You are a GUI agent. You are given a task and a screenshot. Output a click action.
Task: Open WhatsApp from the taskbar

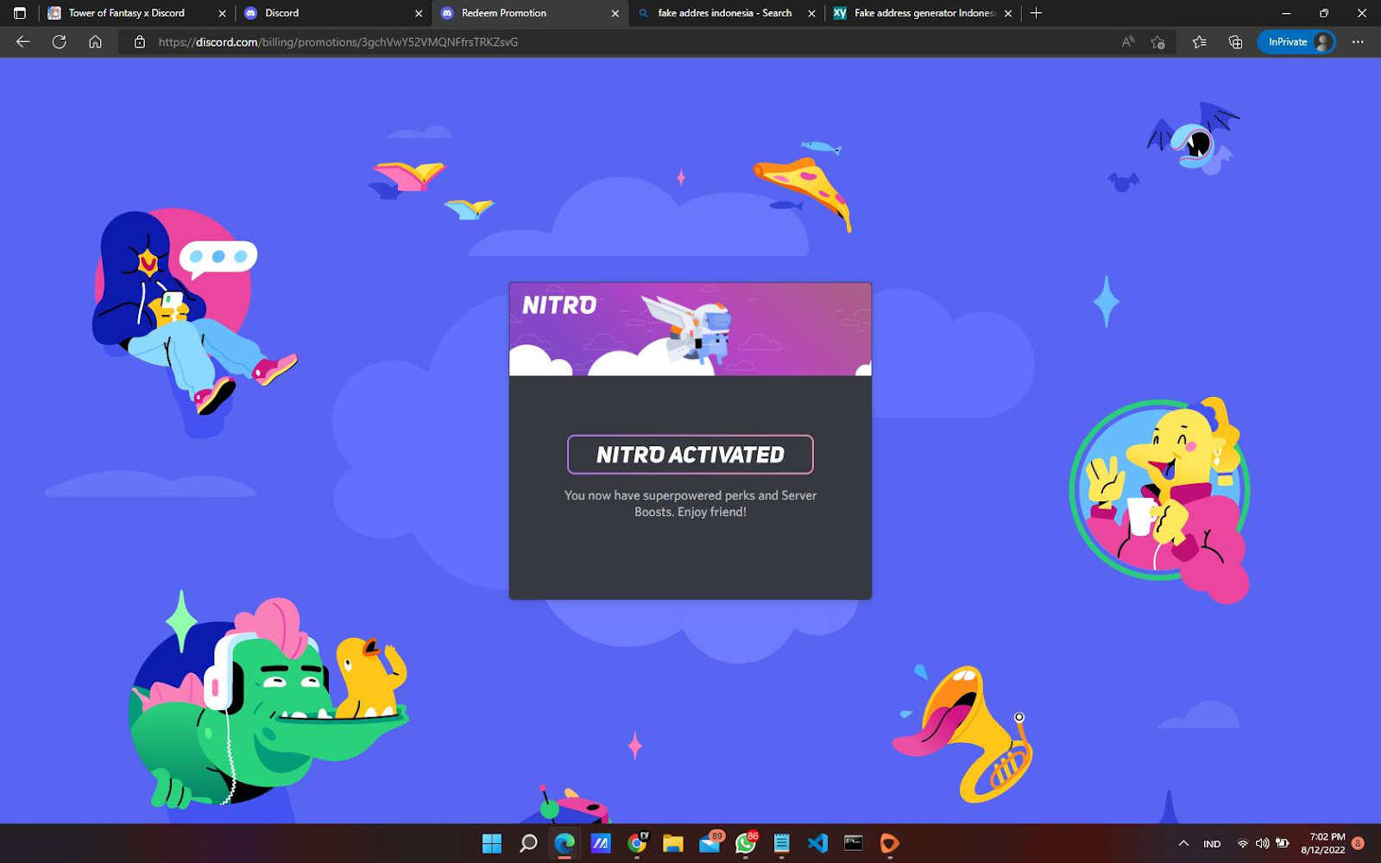tap(746, 843)
